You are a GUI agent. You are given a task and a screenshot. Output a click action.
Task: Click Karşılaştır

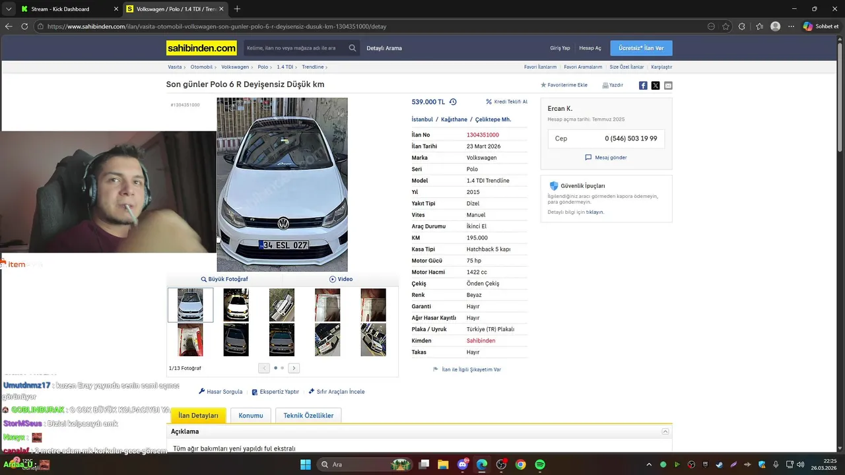[661, 67]
